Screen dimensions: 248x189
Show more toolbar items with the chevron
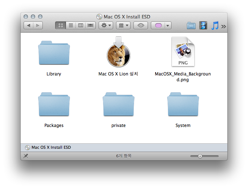(223, 26)
